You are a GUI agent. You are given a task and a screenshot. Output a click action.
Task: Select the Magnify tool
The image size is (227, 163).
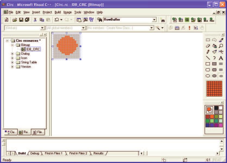[221, 46]
